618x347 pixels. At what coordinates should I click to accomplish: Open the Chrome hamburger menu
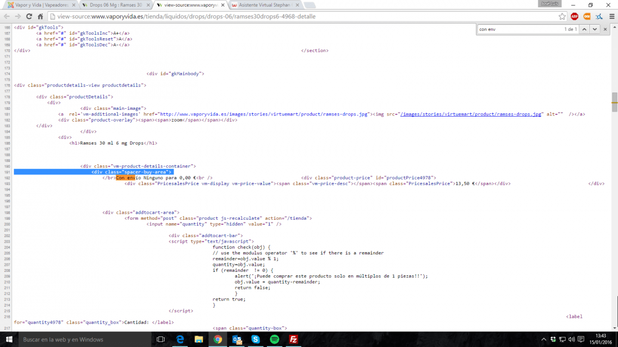click(x=612, y=16)
